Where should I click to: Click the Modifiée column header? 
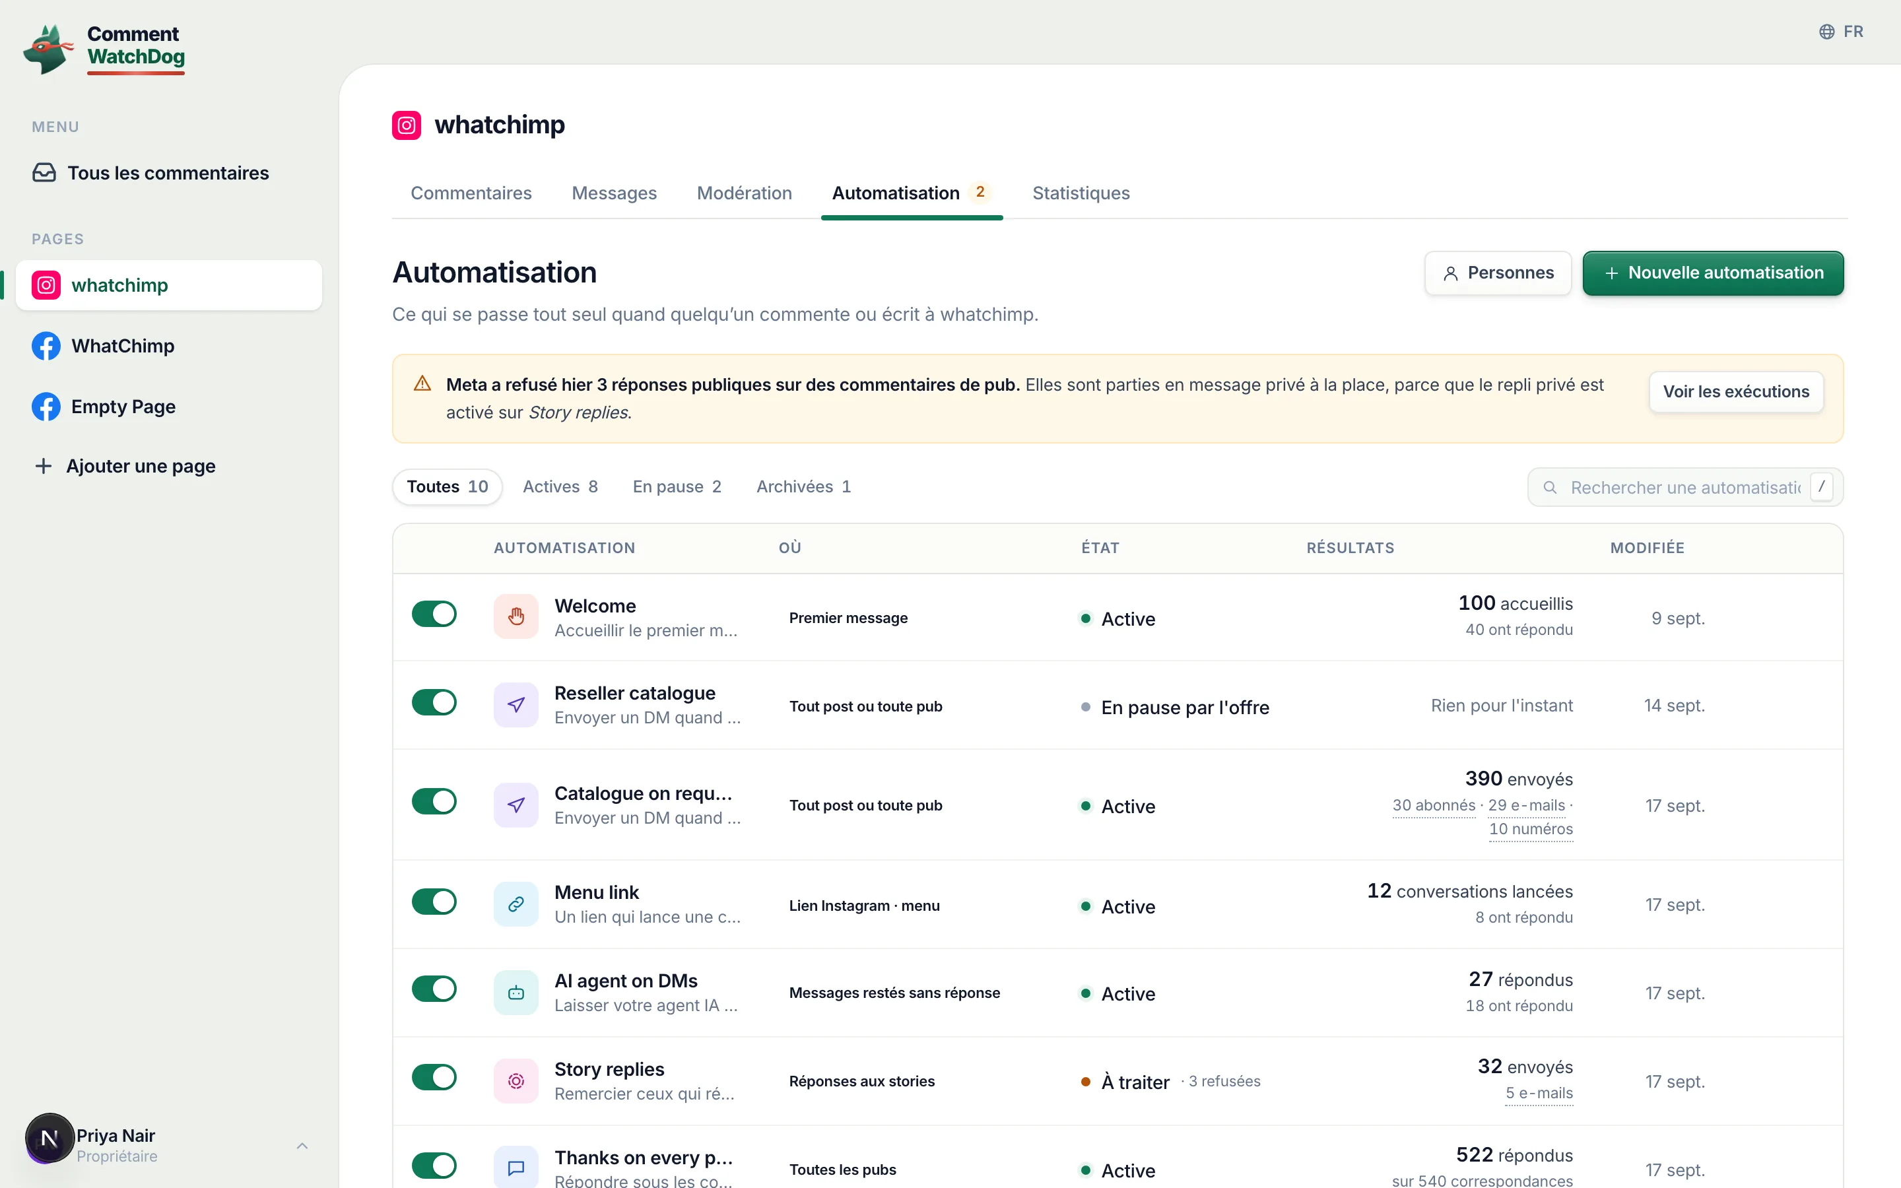coord(1648,548)
